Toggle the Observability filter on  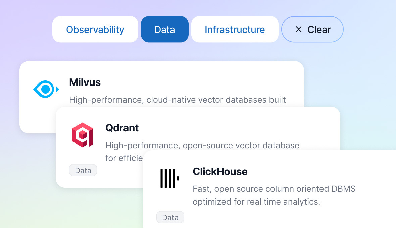pos(95,29)
